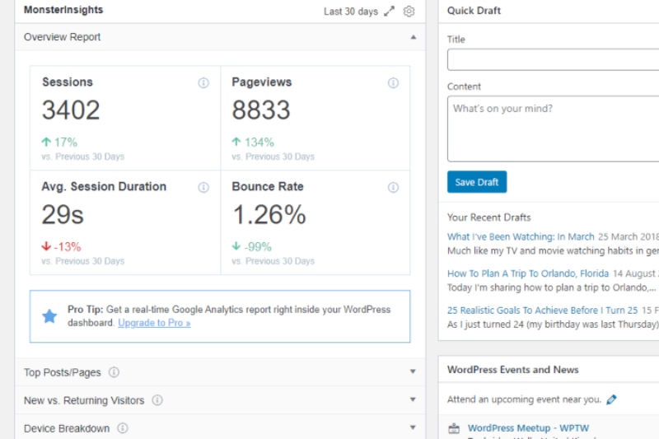Click the Device Breakdown info icon

tap(122, 428)
